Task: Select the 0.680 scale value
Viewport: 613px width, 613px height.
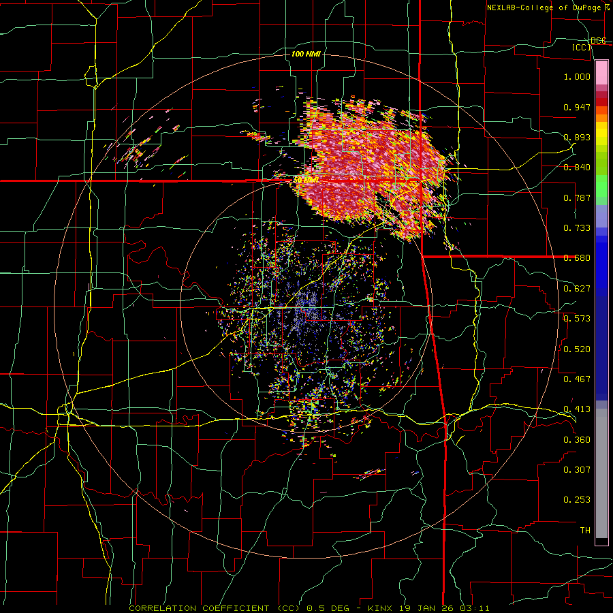Action: [577, 258]
